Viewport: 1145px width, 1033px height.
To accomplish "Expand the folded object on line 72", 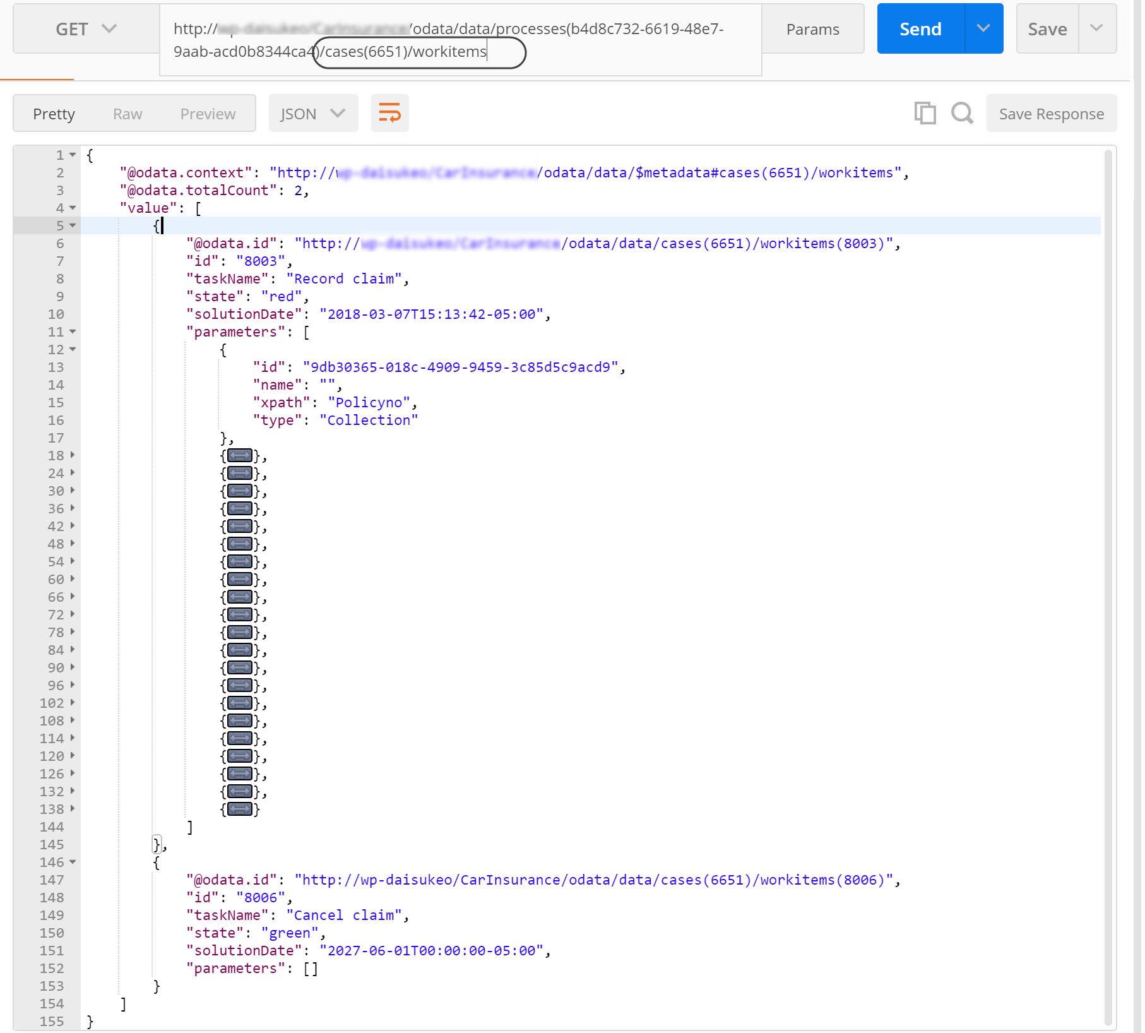I will tap(240, 615).
